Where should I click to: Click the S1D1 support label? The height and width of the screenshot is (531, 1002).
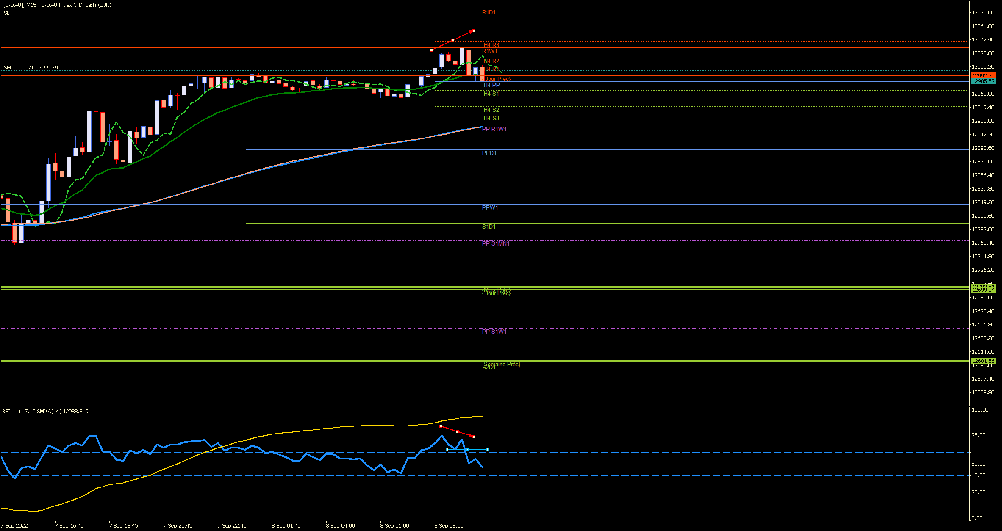coord(489,227)
